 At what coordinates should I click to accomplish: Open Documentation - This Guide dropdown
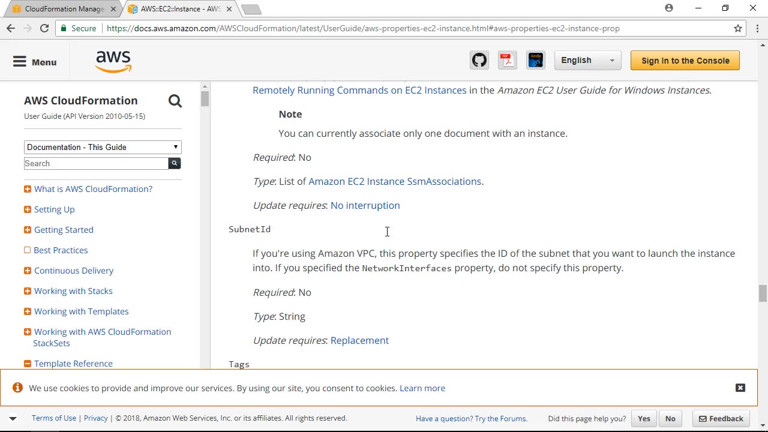[103, 147]
